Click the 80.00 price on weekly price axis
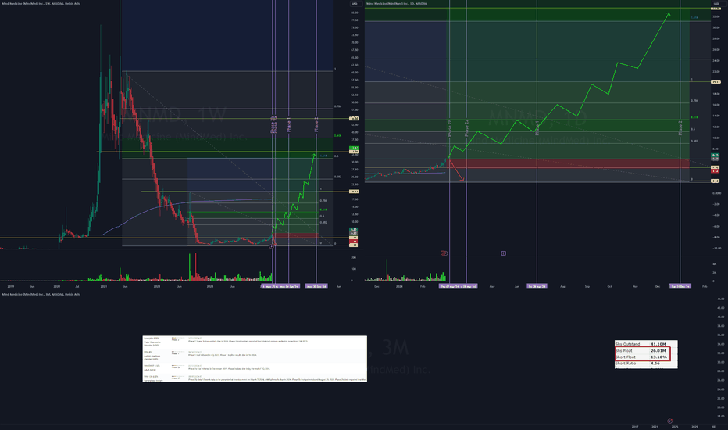728x430 pixels. pyautogui.click(x=355, y=13)
